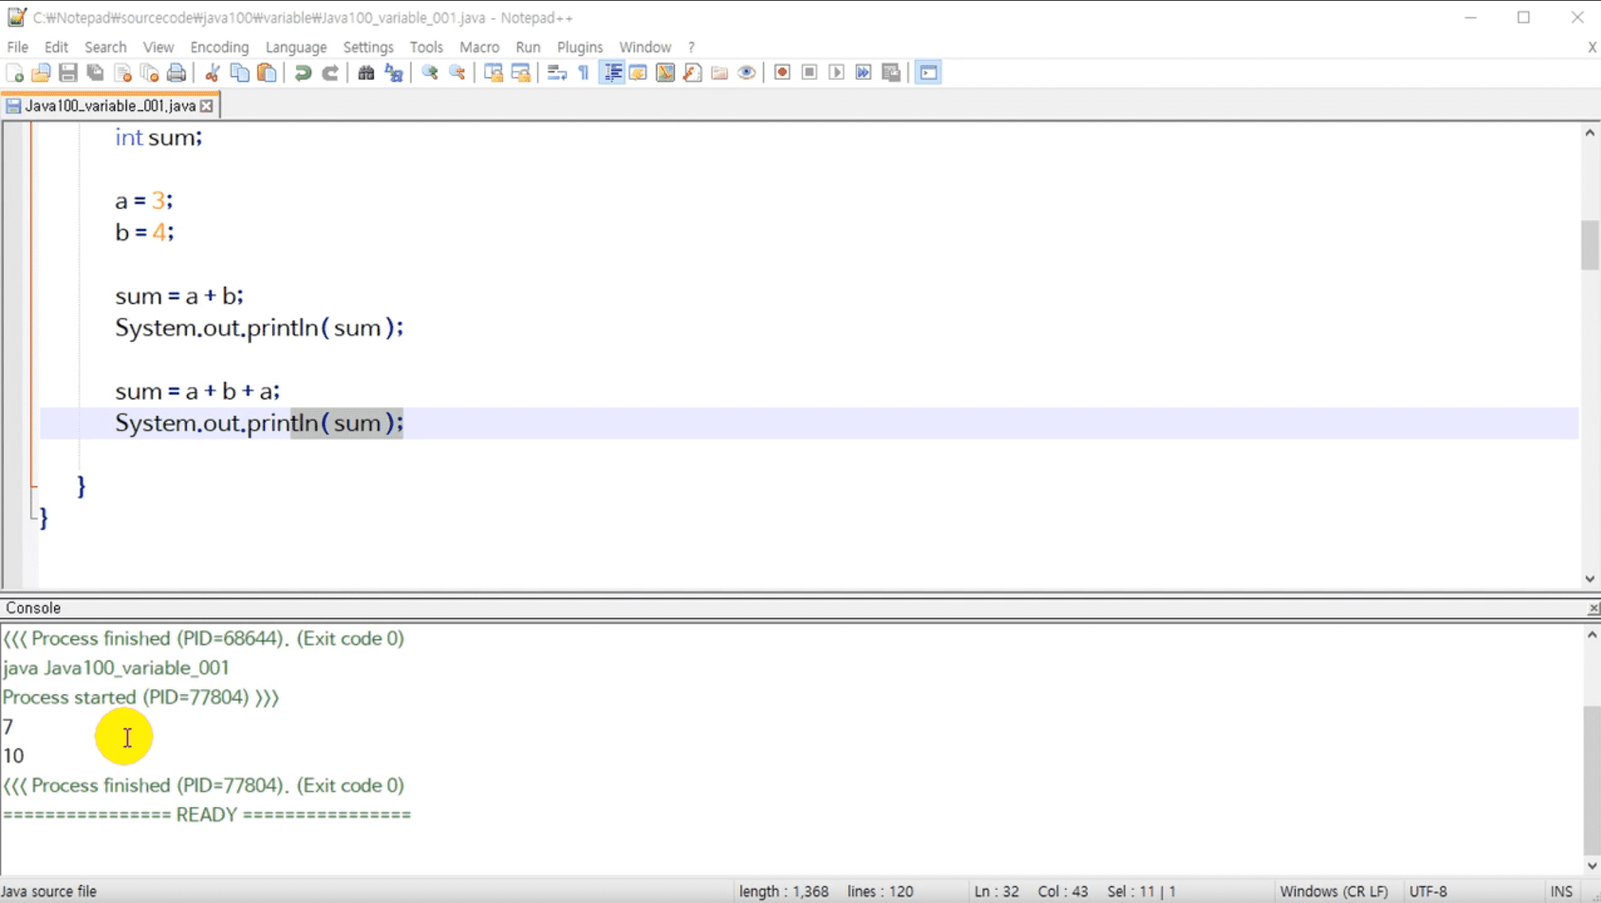Click the Close All toolbar icon

[149, 73]
